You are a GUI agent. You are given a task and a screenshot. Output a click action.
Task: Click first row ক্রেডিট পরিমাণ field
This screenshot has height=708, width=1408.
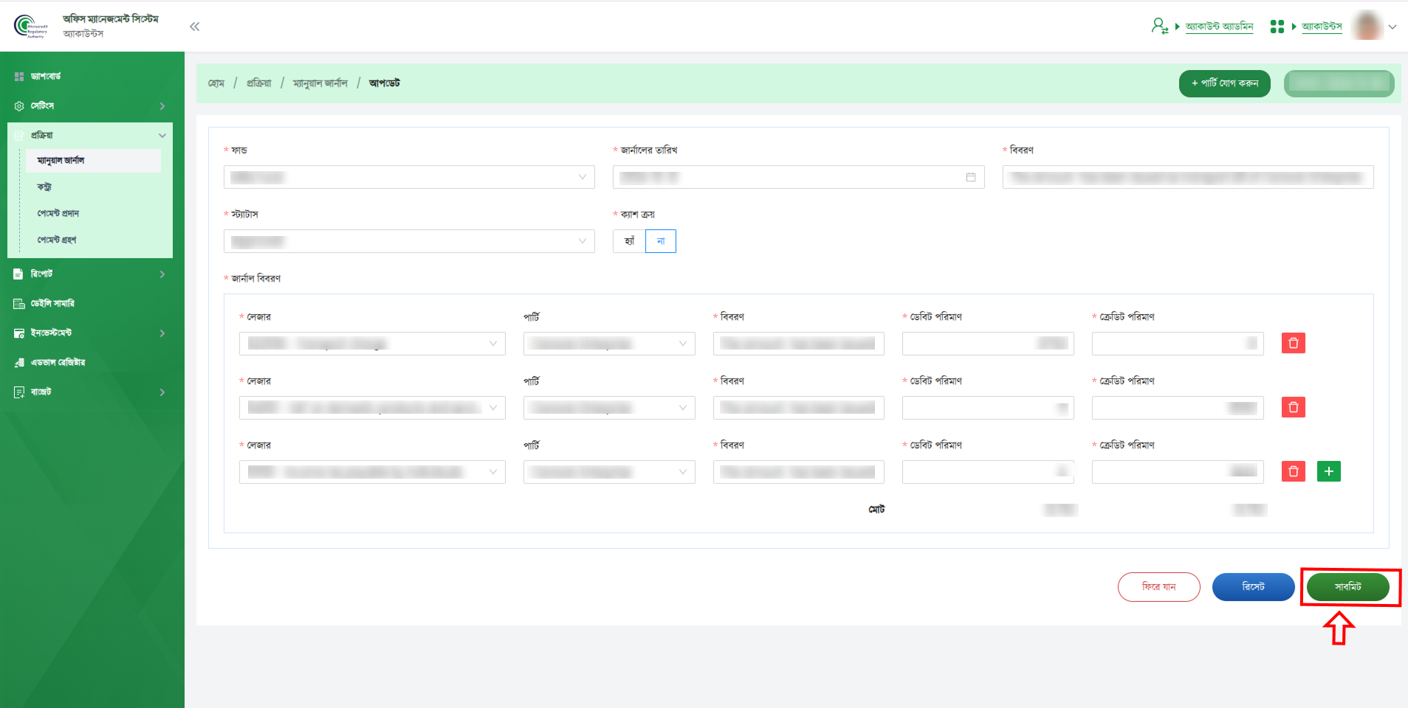[x=1178, y=344]
